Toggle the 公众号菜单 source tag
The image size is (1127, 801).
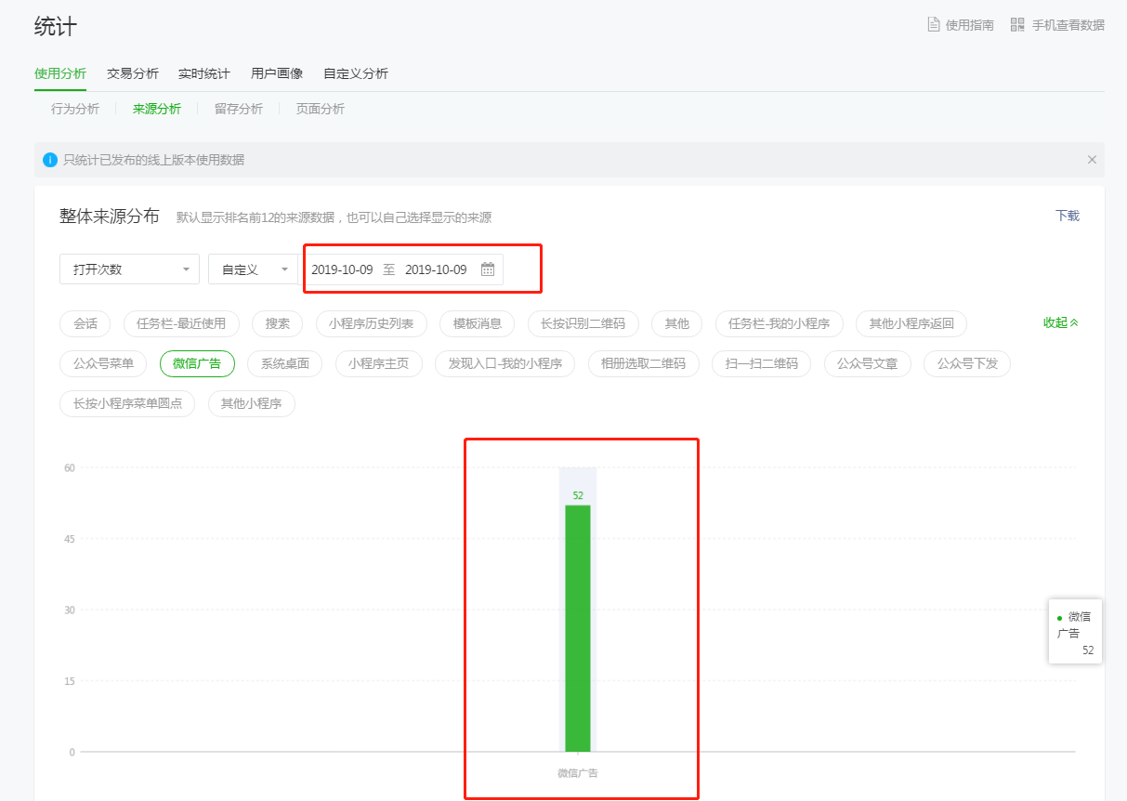point(103,363)
